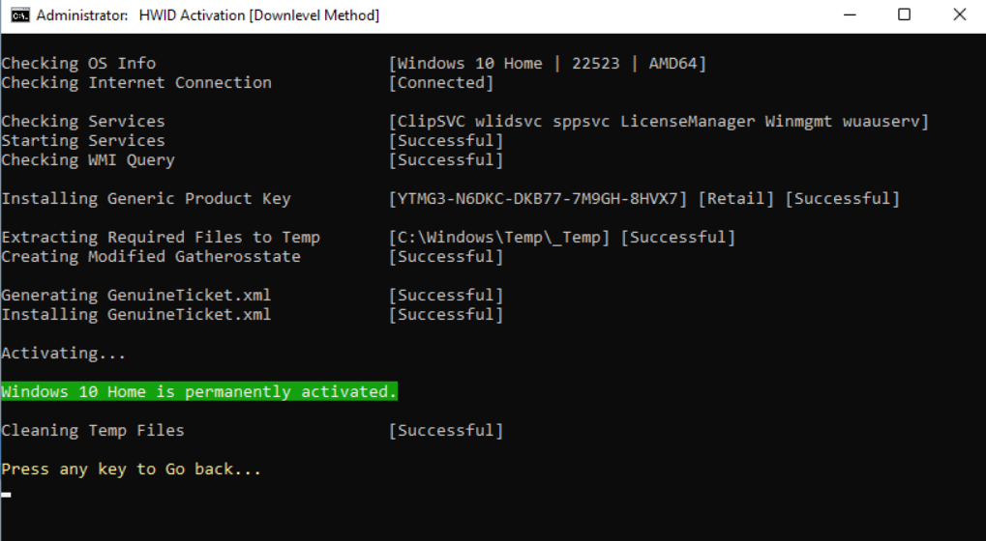Click the Press any key to Go back prompt
This screenshot has height=541, width=986.
(131, 470)
